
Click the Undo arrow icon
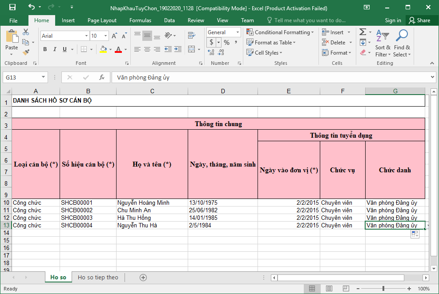click(31, 8)
